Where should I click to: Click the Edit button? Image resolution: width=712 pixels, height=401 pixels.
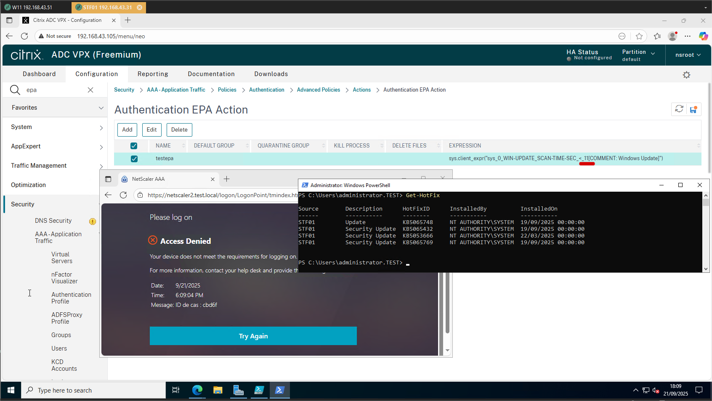151,130
